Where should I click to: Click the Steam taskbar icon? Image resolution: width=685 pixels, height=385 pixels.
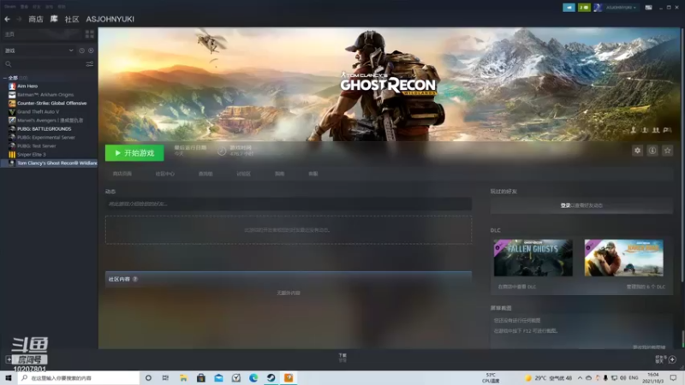click(271, 378)
